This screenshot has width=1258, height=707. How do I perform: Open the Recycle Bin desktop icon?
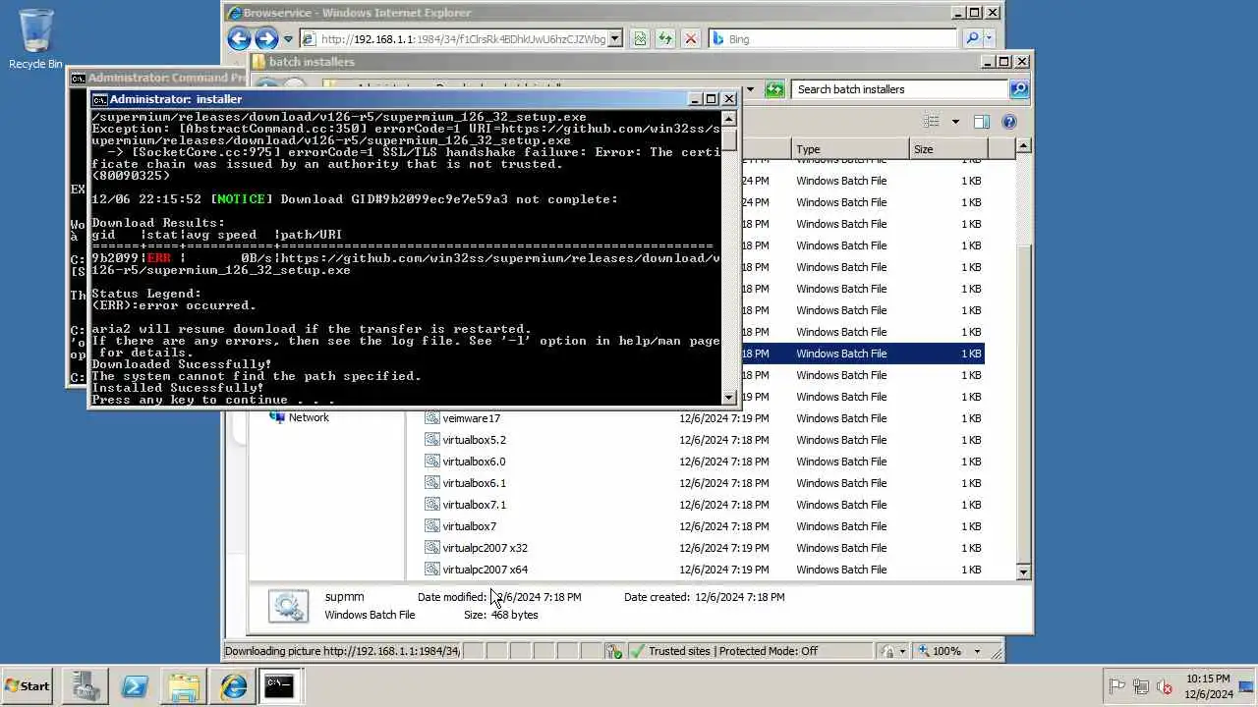(x=35, y=39)
